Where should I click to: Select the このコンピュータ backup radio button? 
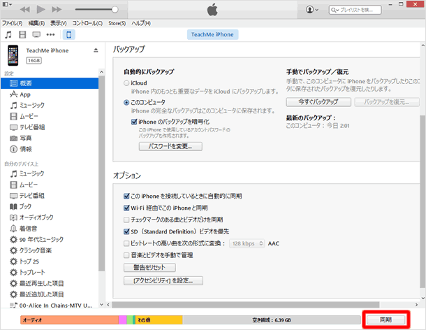pos(126,103)
